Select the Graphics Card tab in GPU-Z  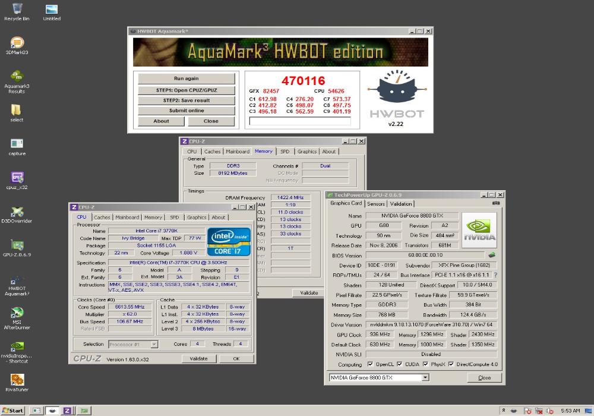tap(346, 203)
